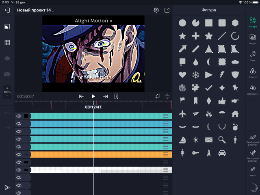The width and height of the screenshot is (260, 195).
Task: Insert the shield shape
Action: click(235, 75)
